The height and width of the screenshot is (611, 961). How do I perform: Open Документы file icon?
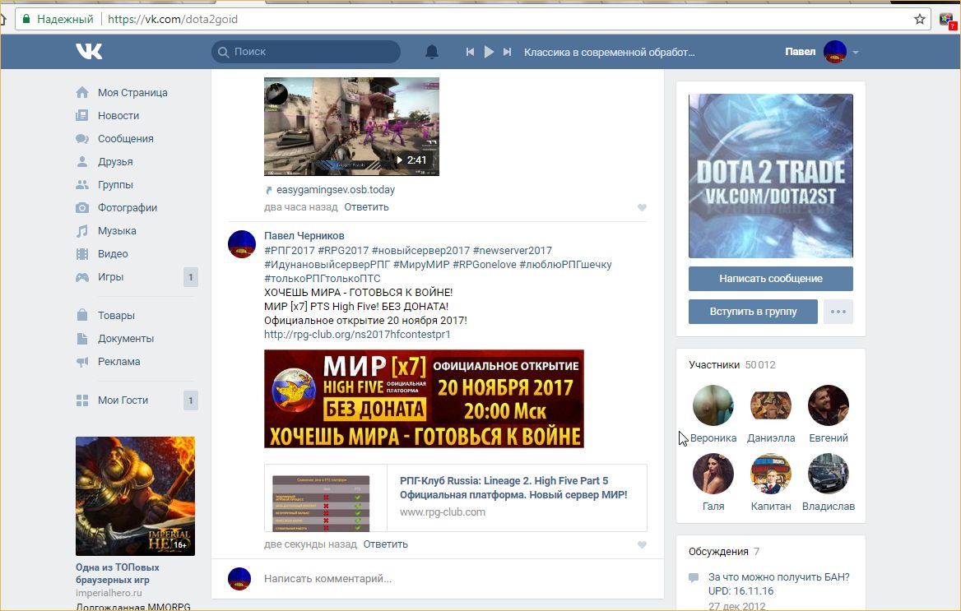(x=82, y=338)
